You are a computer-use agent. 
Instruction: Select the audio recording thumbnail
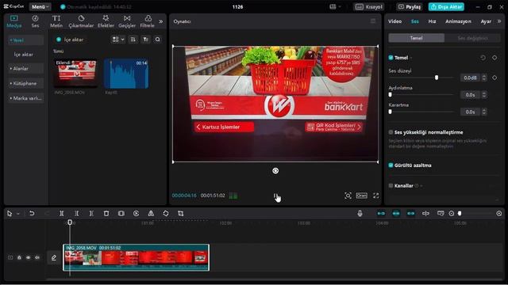(126, 74)
